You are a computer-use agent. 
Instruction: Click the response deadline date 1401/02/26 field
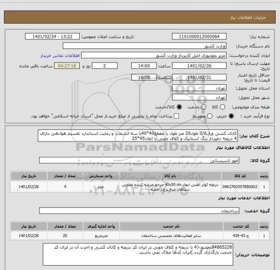click(199, 66)
